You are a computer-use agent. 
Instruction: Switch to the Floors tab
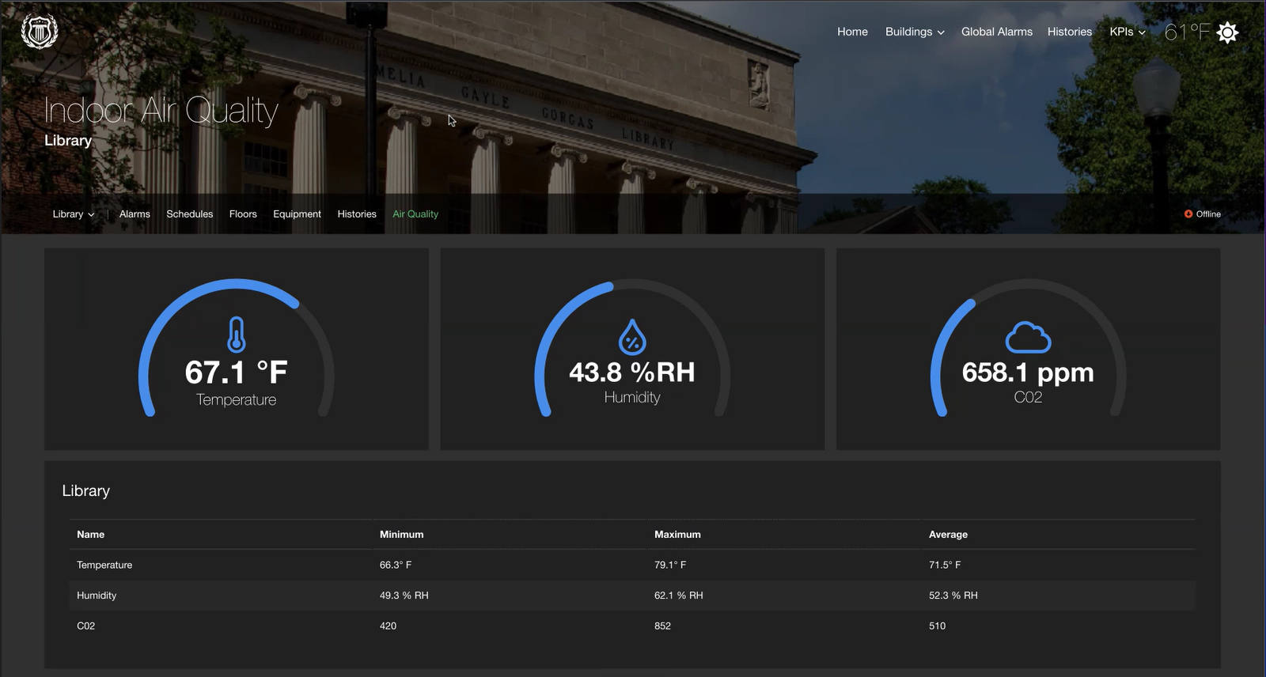coord(243,214)
